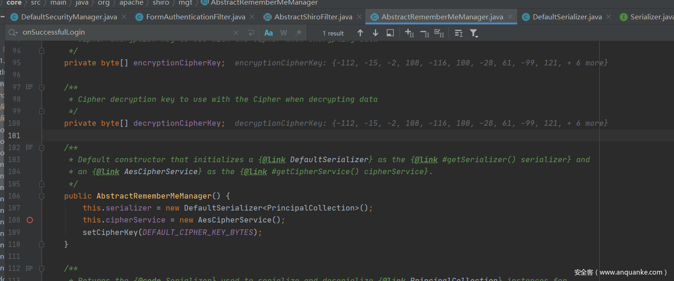Image resolution: width=674 pixels, height=281 pixels.
Task: Switch to AbstractShiroFilter.java tab
Action: (x=313, y=17)
